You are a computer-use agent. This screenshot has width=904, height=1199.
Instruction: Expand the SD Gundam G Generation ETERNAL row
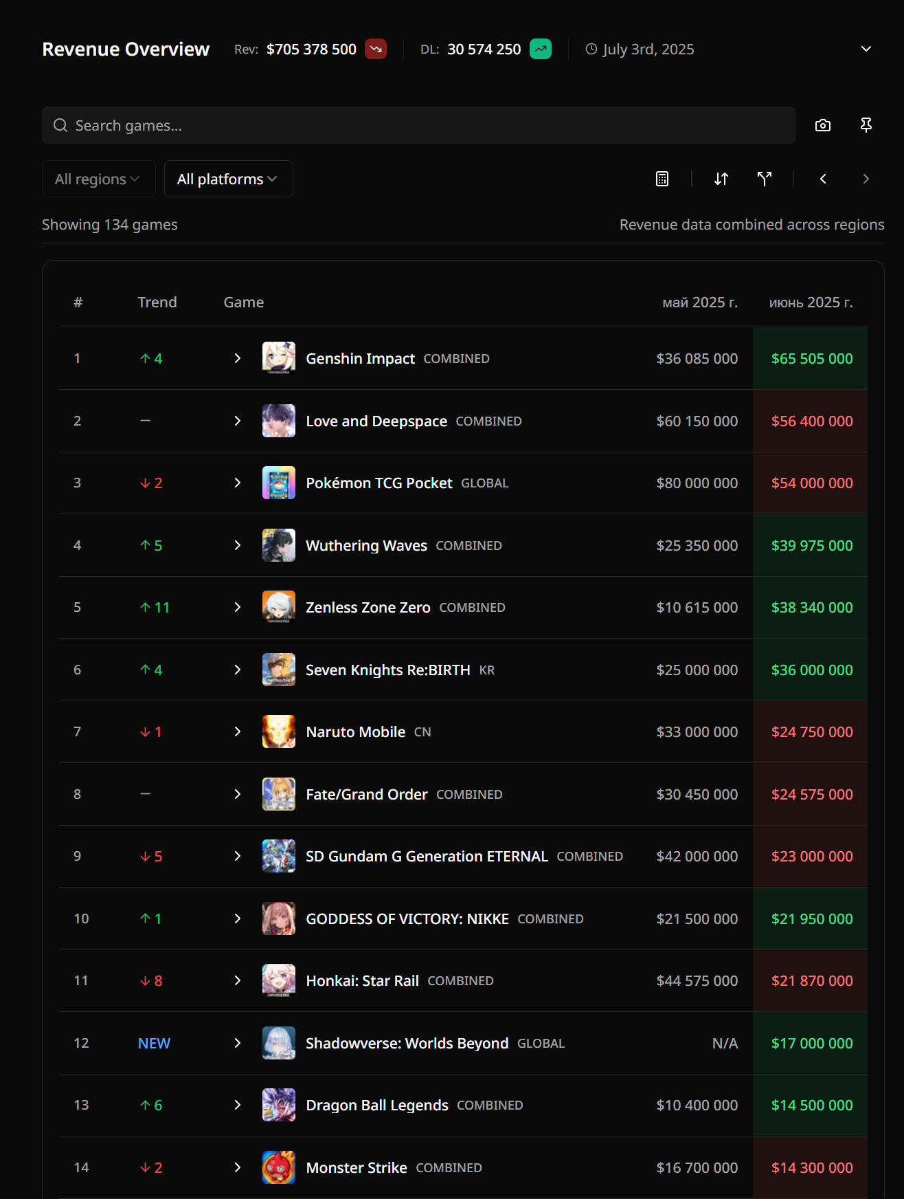tap(238, 856)
